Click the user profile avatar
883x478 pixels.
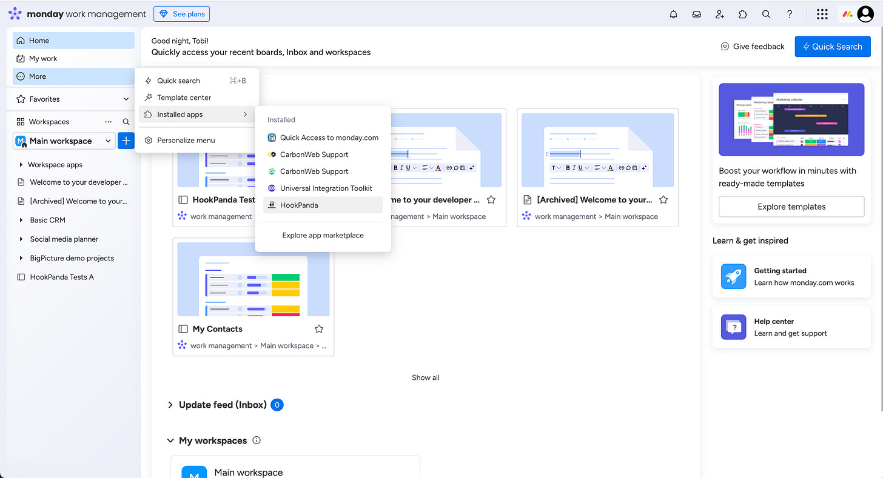865,14
